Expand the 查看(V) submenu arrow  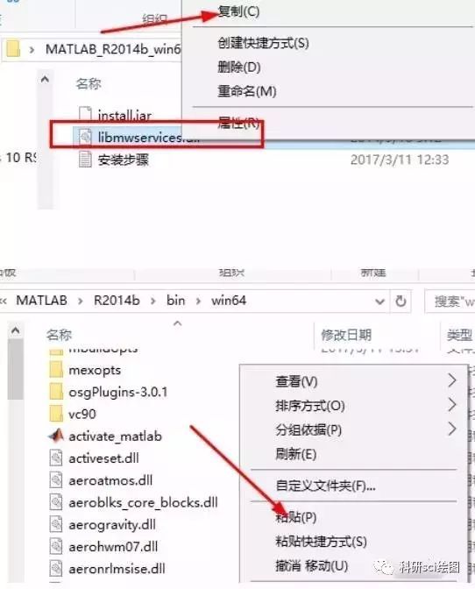click(x=452, y=380)
